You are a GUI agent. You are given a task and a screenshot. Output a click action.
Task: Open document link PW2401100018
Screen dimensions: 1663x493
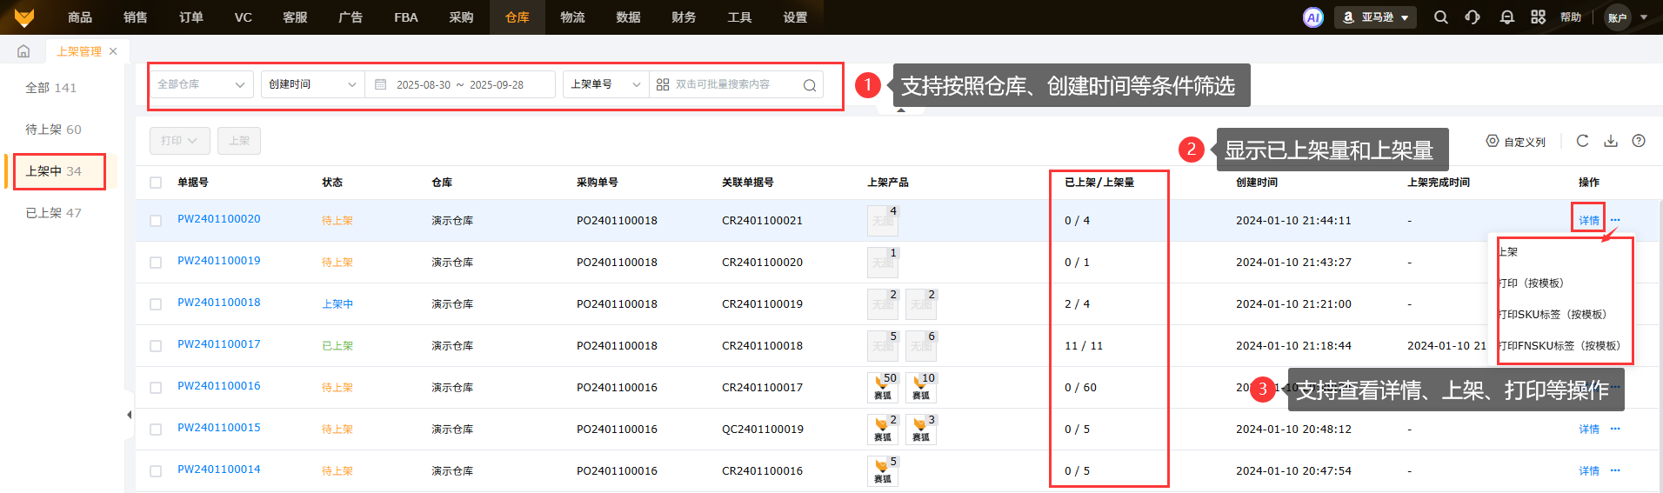pos(219,303)
